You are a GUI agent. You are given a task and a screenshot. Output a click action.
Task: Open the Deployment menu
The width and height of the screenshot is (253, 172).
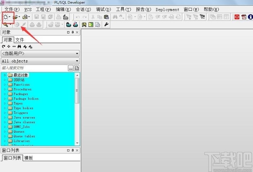(x=167, y=10)
